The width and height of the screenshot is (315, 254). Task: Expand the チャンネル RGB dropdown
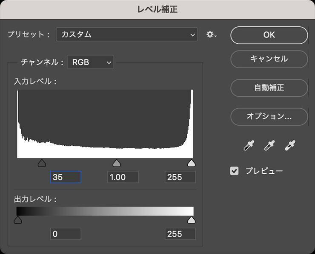(x=91, y=62)
